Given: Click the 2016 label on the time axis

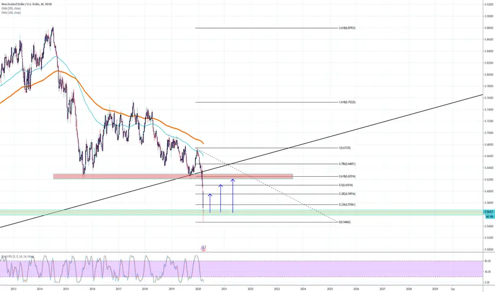Looking at the screenshot, I should pos(92,289).
